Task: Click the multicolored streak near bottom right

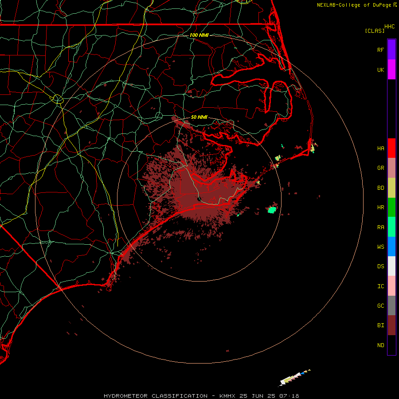Action: [x=295, y=377]
